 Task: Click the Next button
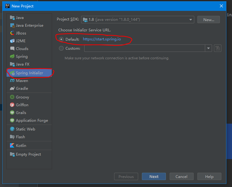[154, 176]
